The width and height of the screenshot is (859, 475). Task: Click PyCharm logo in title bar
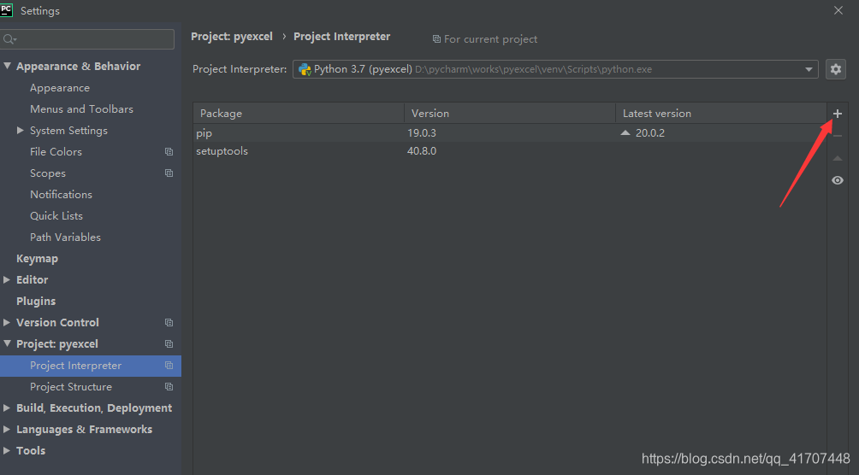[6, 10]
